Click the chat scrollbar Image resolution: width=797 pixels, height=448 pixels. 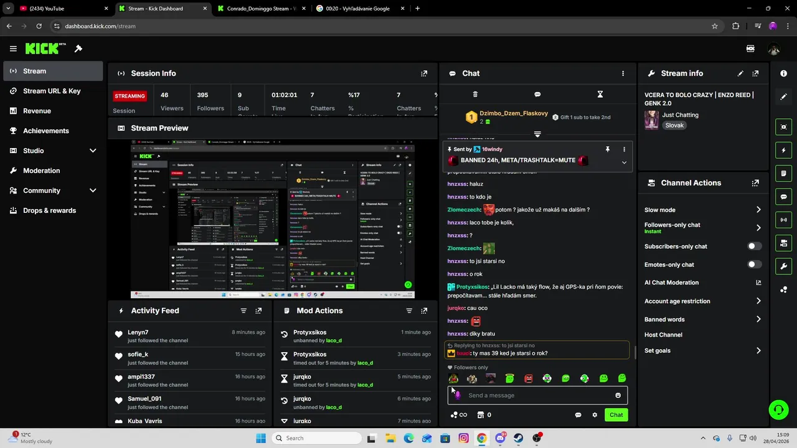click(635, 353)
